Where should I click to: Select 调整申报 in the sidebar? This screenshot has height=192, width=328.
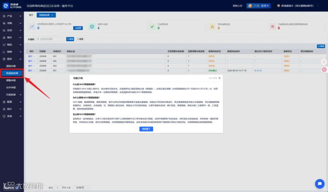click(11, 80)
